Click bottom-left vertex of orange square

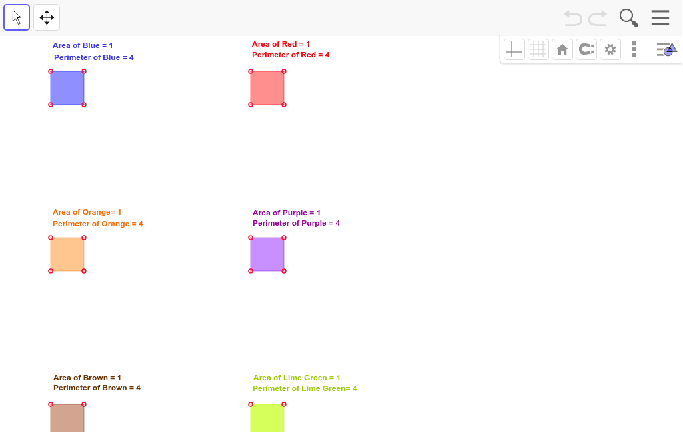tap(51, 271)
